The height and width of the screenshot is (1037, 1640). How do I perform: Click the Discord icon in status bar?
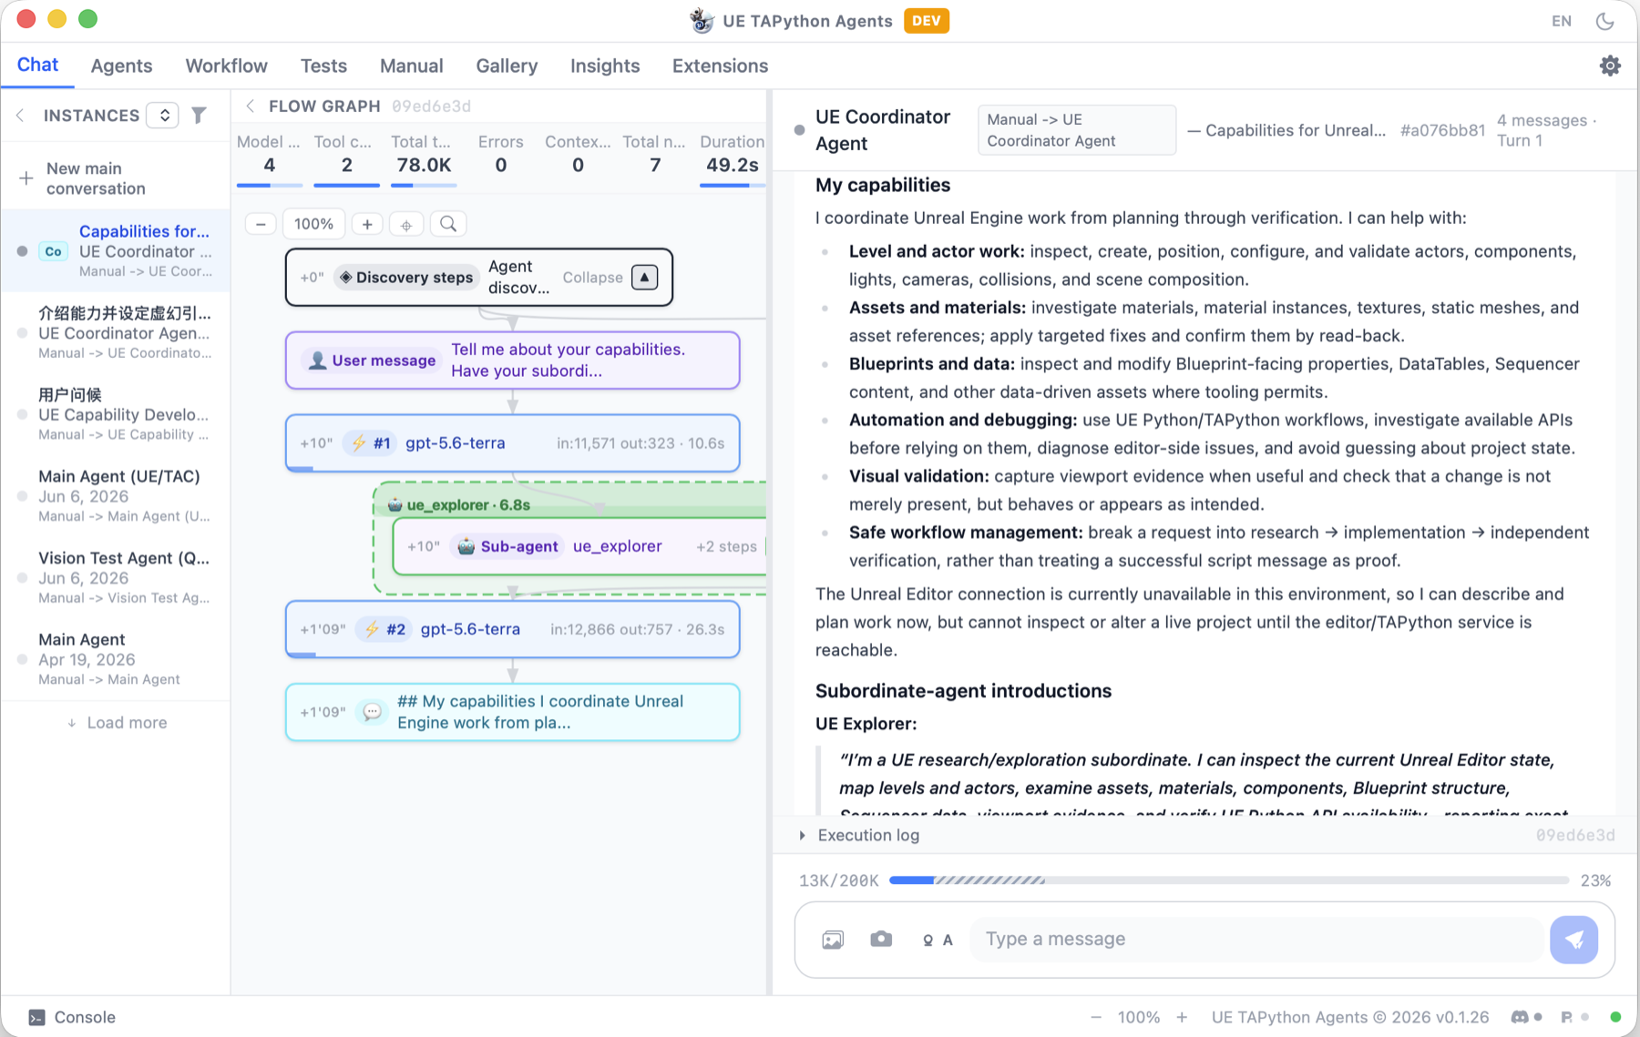click(x=1520, y=1017)
